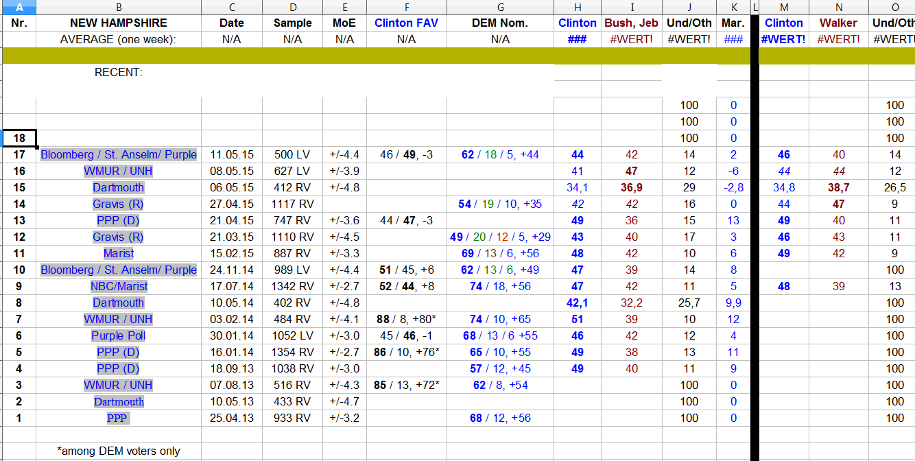Select column M header
Screen dimensions: 915x461
pyautogui.click(x=784, y=8)
